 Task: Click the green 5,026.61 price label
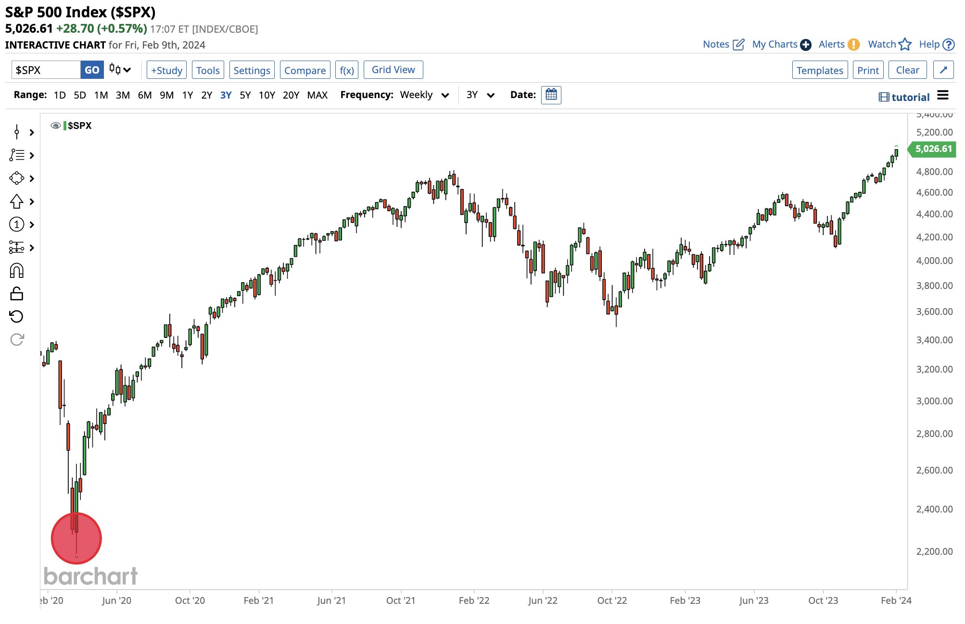[x=932, y=149]
